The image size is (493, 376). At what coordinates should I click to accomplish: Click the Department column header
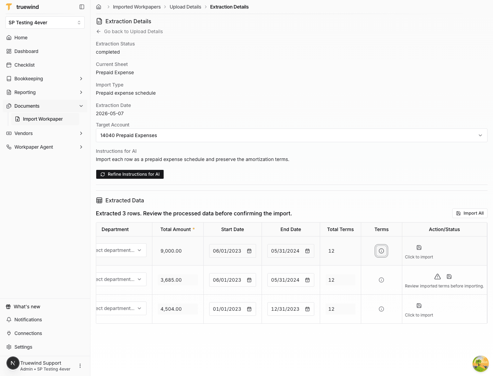[x=115, y=229]
